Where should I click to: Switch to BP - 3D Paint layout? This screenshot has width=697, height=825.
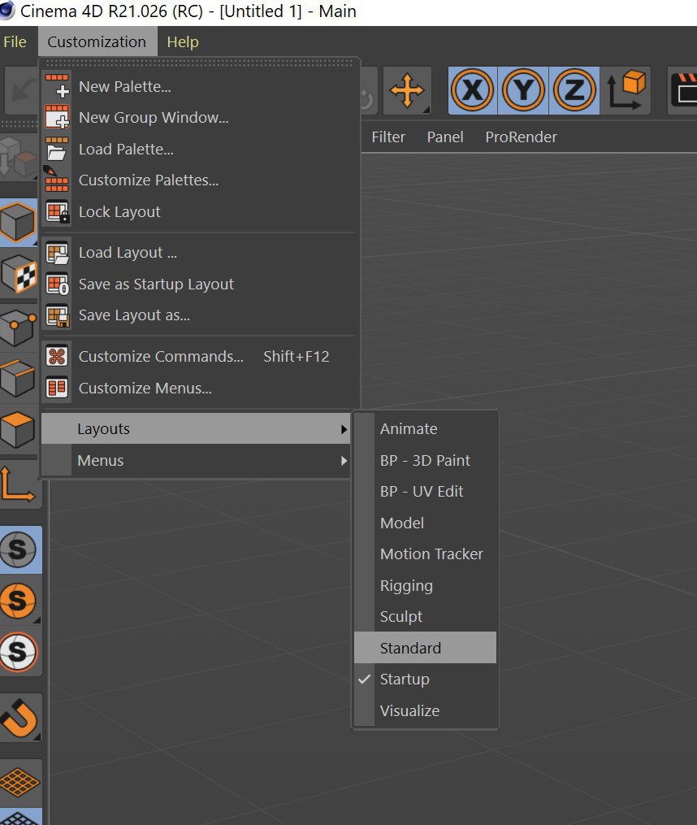coord(425,460)
